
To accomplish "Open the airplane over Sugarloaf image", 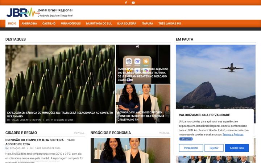I will [x=216, y=76].
